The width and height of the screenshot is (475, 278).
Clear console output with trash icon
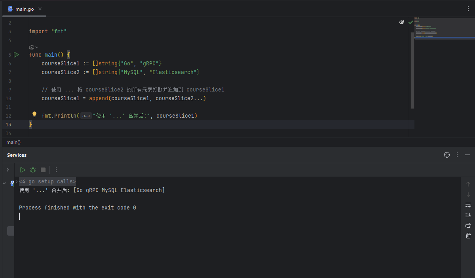468,236
